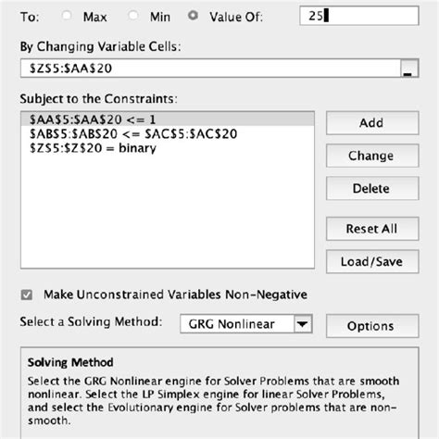439x439 pixels.
Task: Delete the selected constraint
Action: pyautogui.click(x=372, y=188)
